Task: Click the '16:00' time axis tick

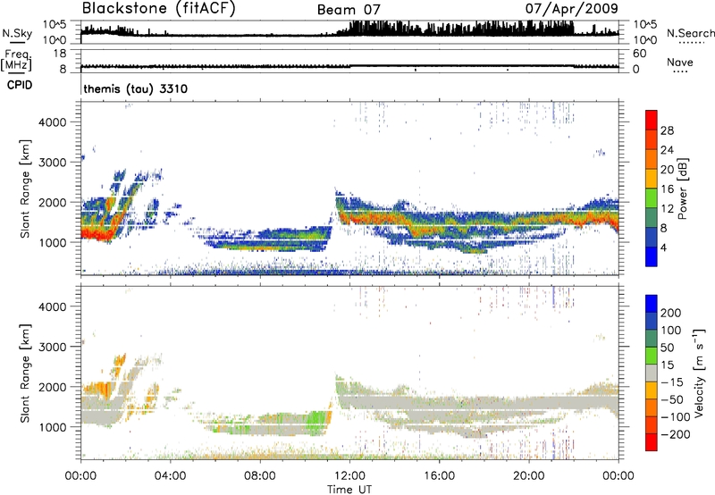Action: [439, 476]
